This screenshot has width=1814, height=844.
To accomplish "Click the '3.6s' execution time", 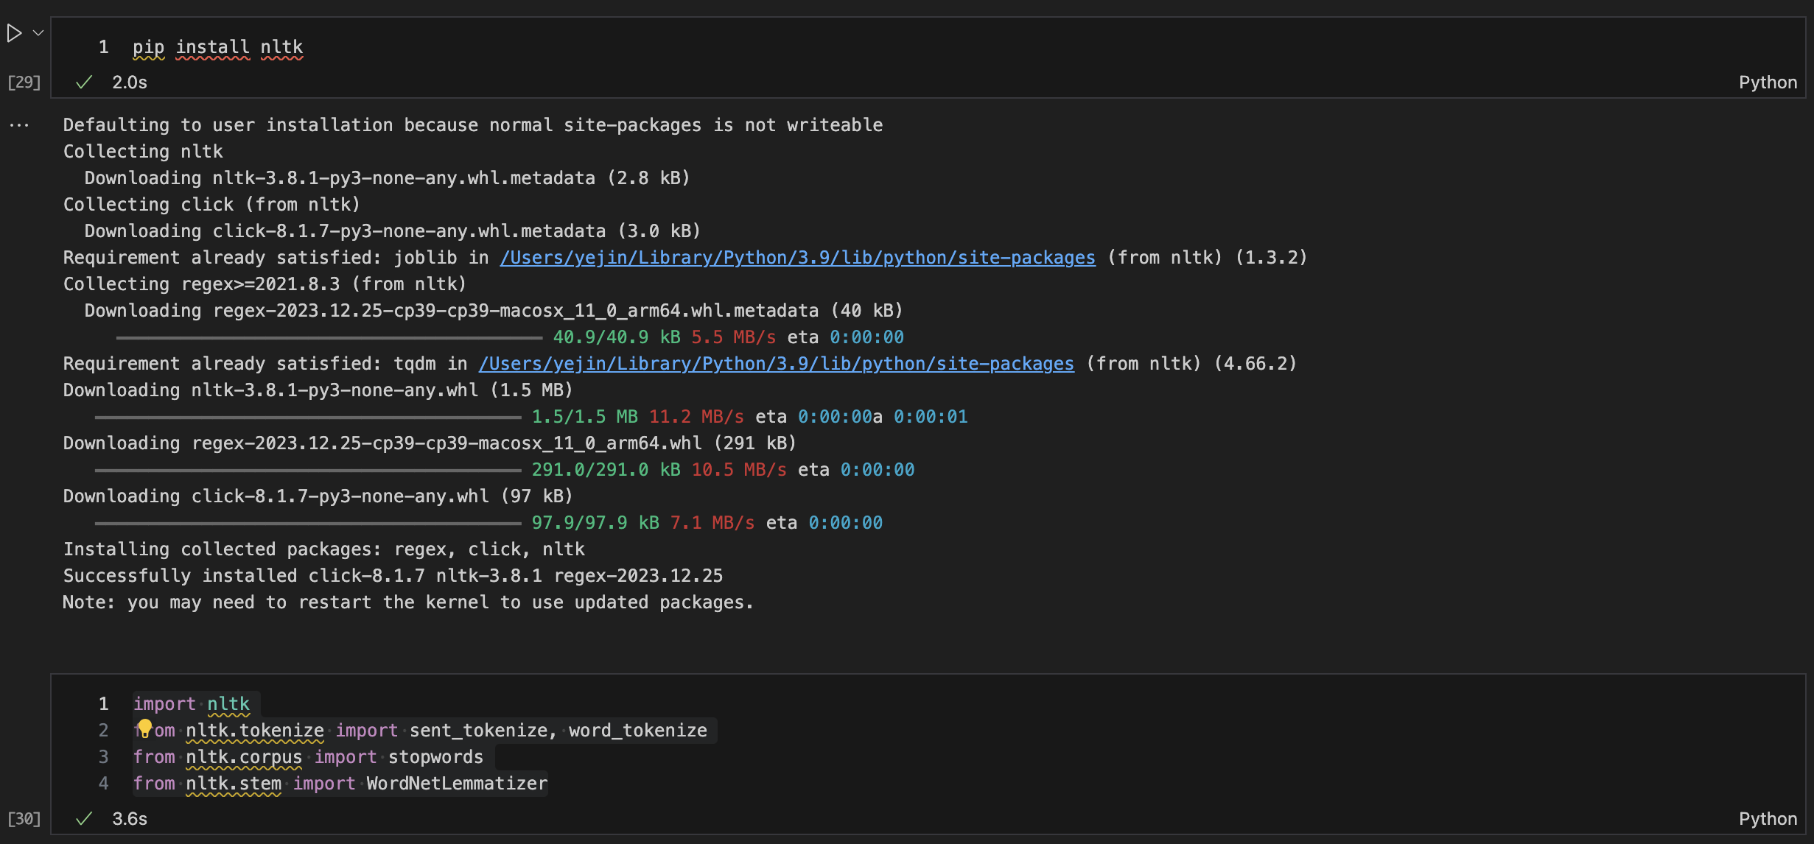I will [x=130, y=819].
